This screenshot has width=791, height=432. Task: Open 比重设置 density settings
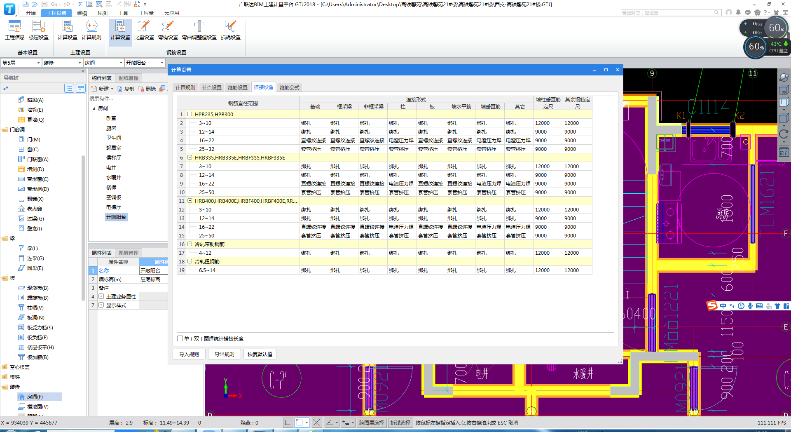pyautogui.click(x=144, y=30)
